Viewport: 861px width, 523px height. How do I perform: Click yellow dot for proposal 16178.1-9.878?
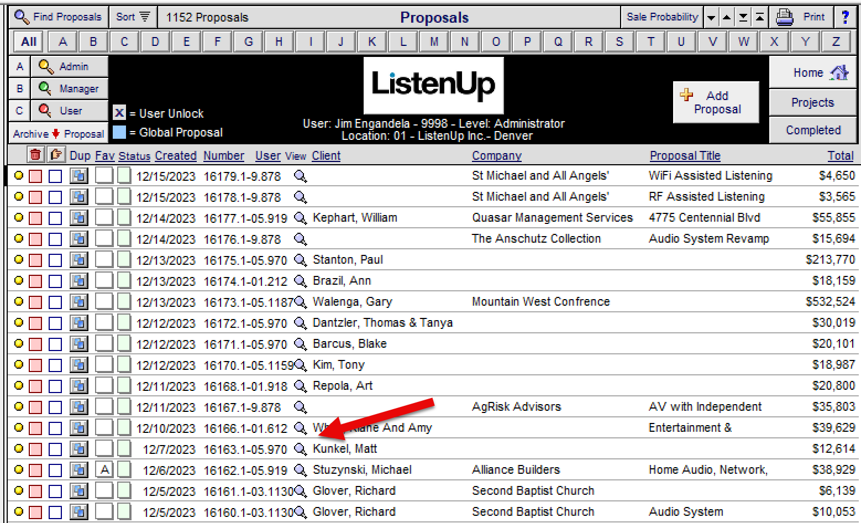tap(19, 196)
